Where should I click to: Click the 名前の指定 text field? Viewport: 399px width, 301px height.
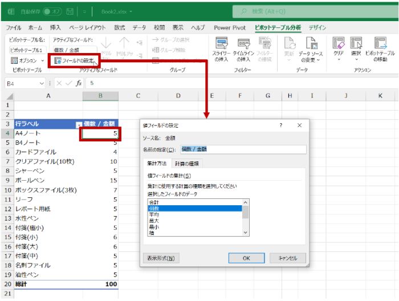coord(243,149)
